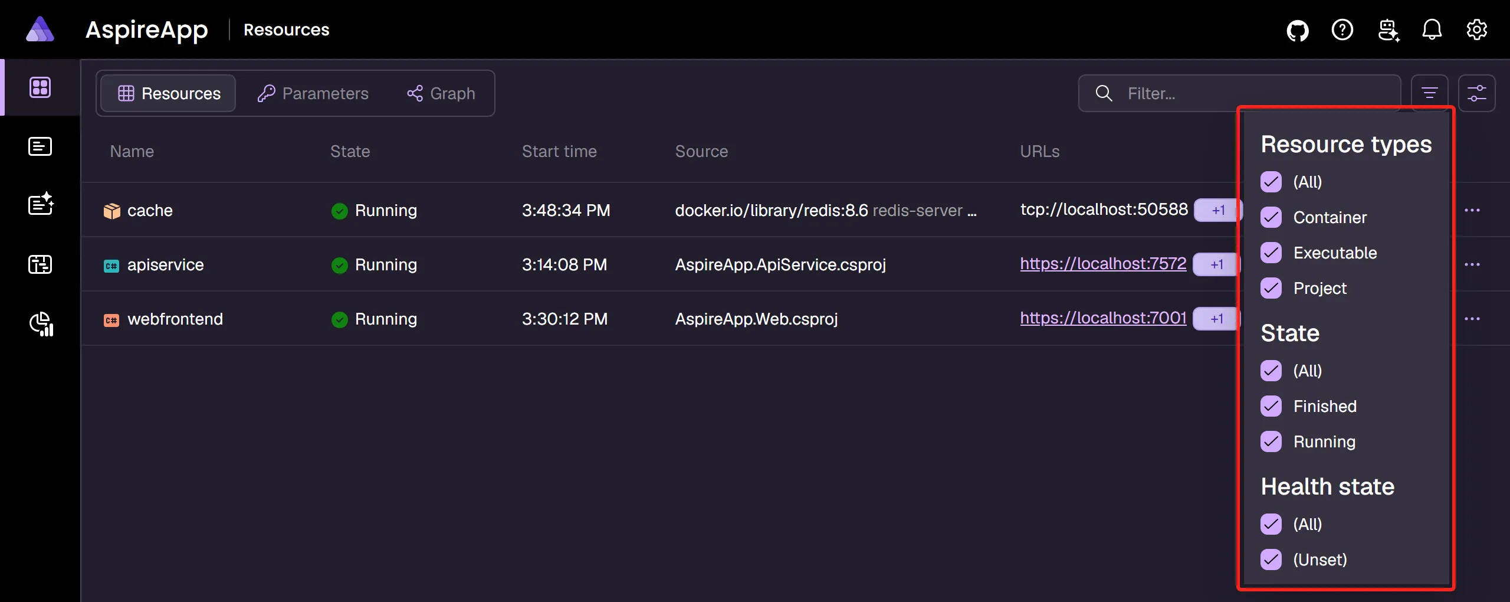The height and width of the screenshot is (602, 1510).
Task: Click the filter funnel button
Action: pos(1430,93)
